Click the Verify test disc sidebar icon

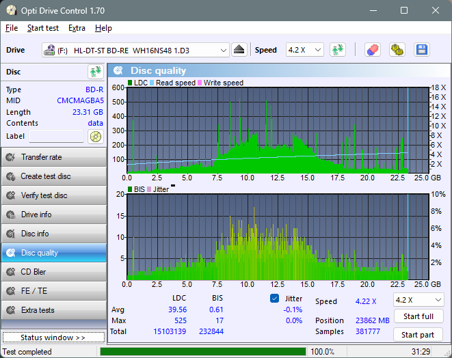pos(11,195)
